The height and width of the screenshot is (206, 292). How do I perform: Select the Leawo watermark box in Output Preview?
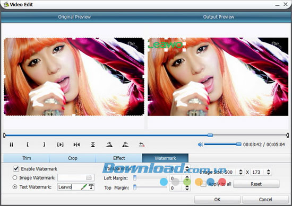click(166, 44)
